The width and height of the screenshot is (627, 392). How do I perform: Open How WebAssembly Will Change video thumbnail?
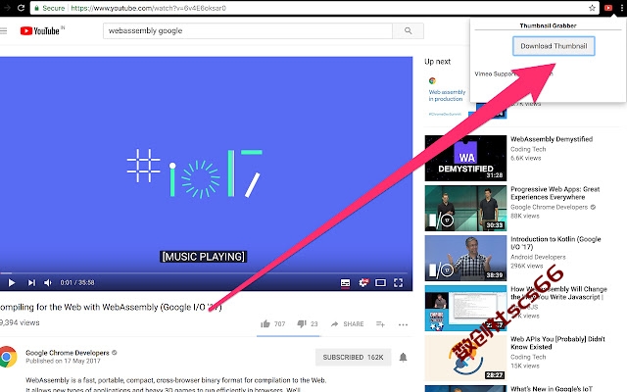(465, 308)
